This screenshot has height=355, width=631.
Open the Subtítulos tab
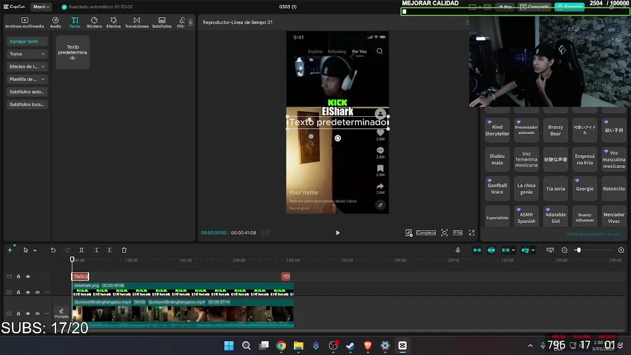pos(162,23)
